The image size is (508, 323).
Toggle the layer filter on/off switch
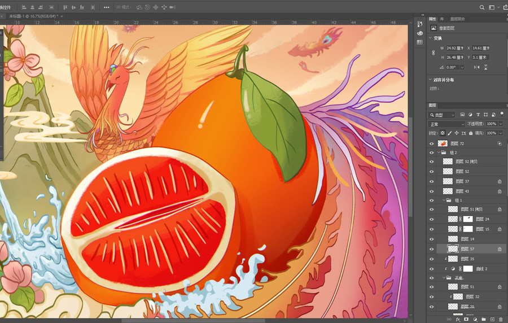click(x=502, y=114)
